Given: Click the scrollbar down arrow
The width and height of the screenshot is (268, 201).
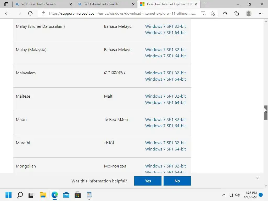Looking at the screenshot, I should (266, 186).
